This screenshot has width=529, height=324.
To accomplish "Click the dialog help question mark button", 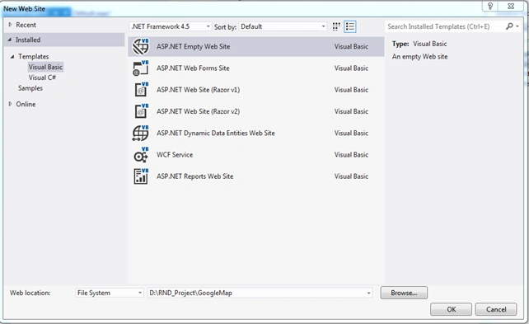I will [x=490, y=6].
